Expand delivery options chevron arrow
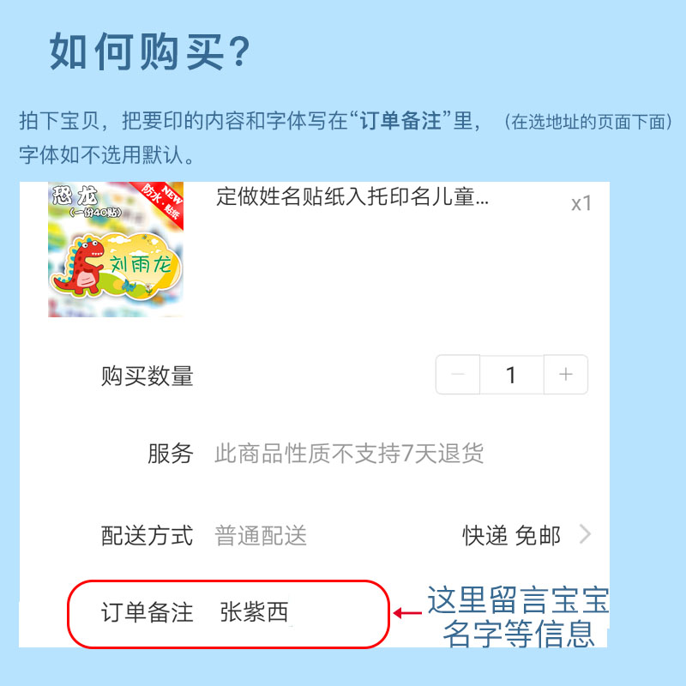 [x=585, y=534]
